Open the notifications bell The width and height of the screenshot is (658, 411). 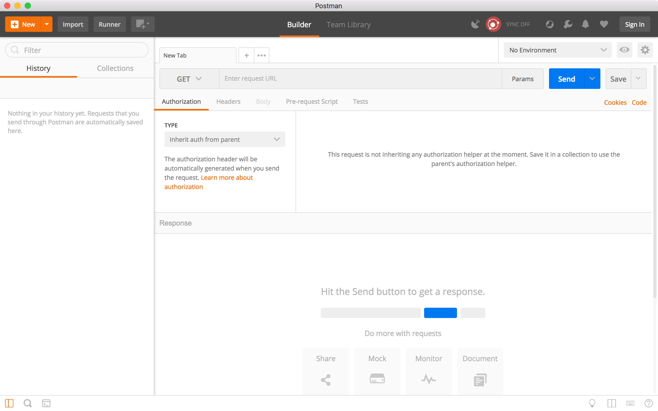coord(586,24)
